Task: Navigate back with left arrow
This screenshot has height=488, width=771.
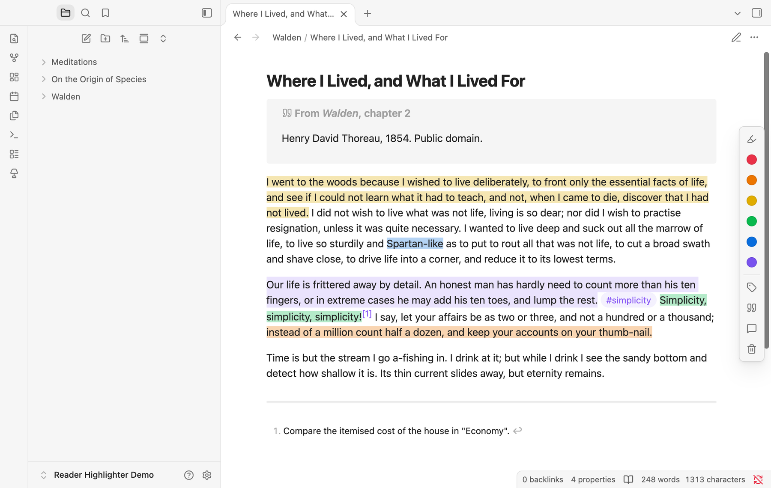Action: click(238, 38)
